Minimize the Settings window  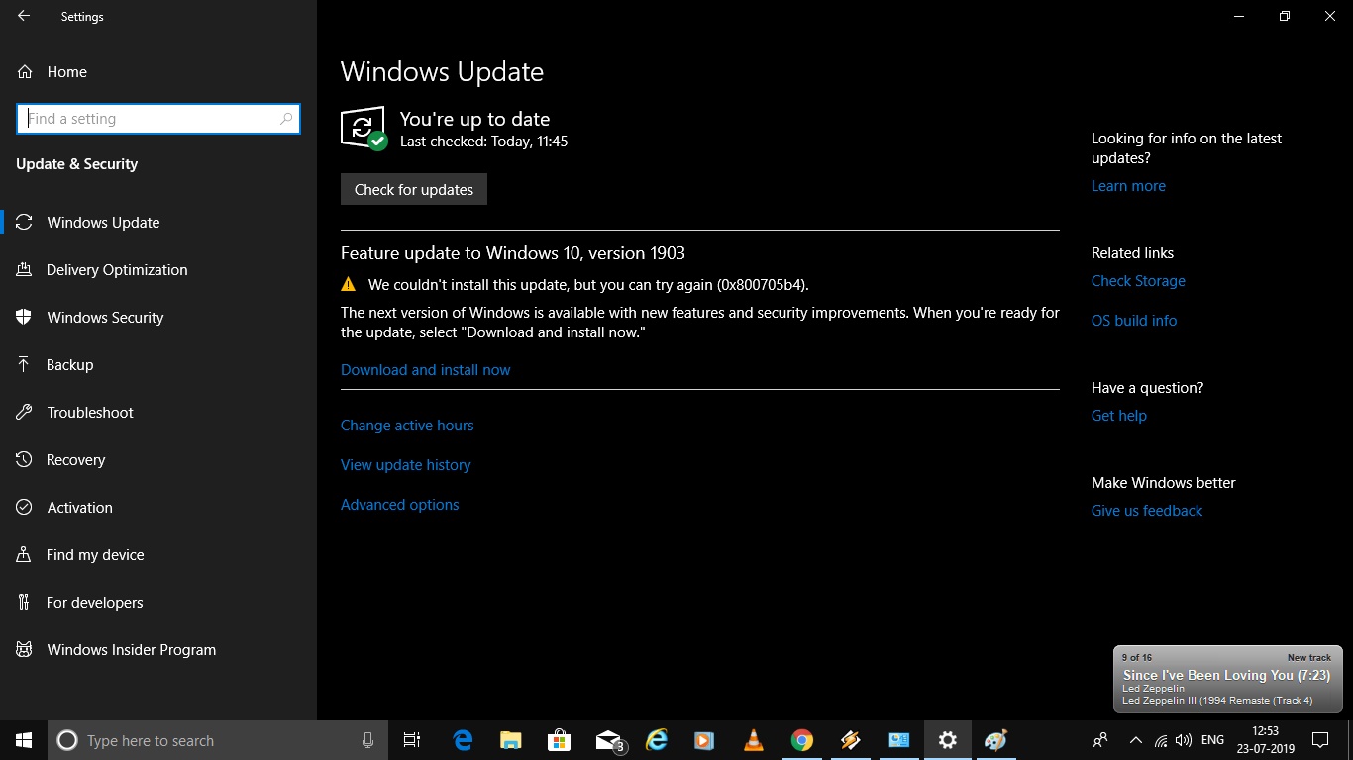(x=1239, y=16)
